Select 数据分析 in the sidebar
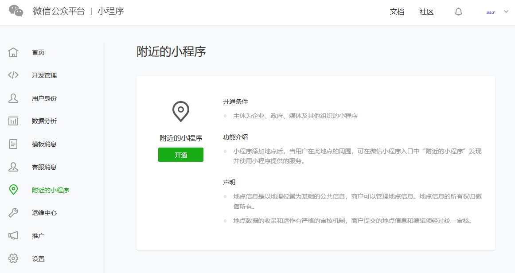The image size is (515, 273). coord(44,121)
